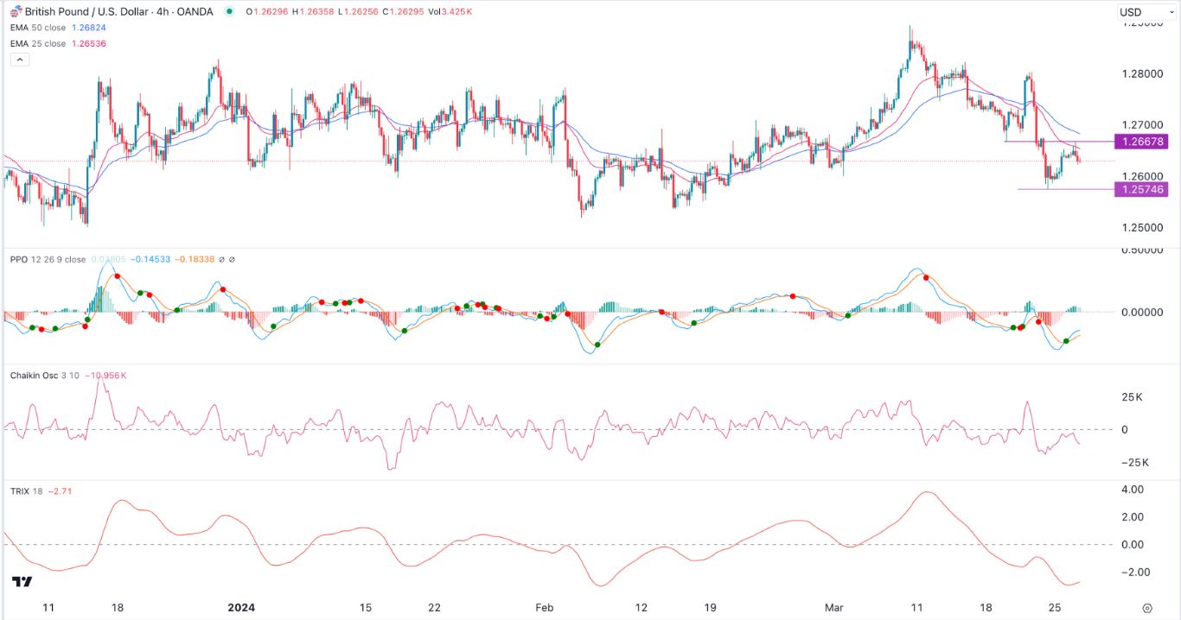
Task: Click the Feb date on time axis
Action: tap(544, 608)
